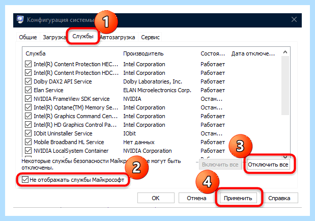This screenshot has width=315, height=221.
Task: Sort by the Служба column header
Action: coord(36,53)
